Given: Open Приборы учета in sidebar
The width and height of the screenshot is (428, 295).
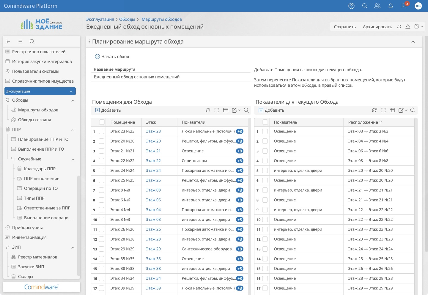Looking at the screenshot, I should coord(28,228).
